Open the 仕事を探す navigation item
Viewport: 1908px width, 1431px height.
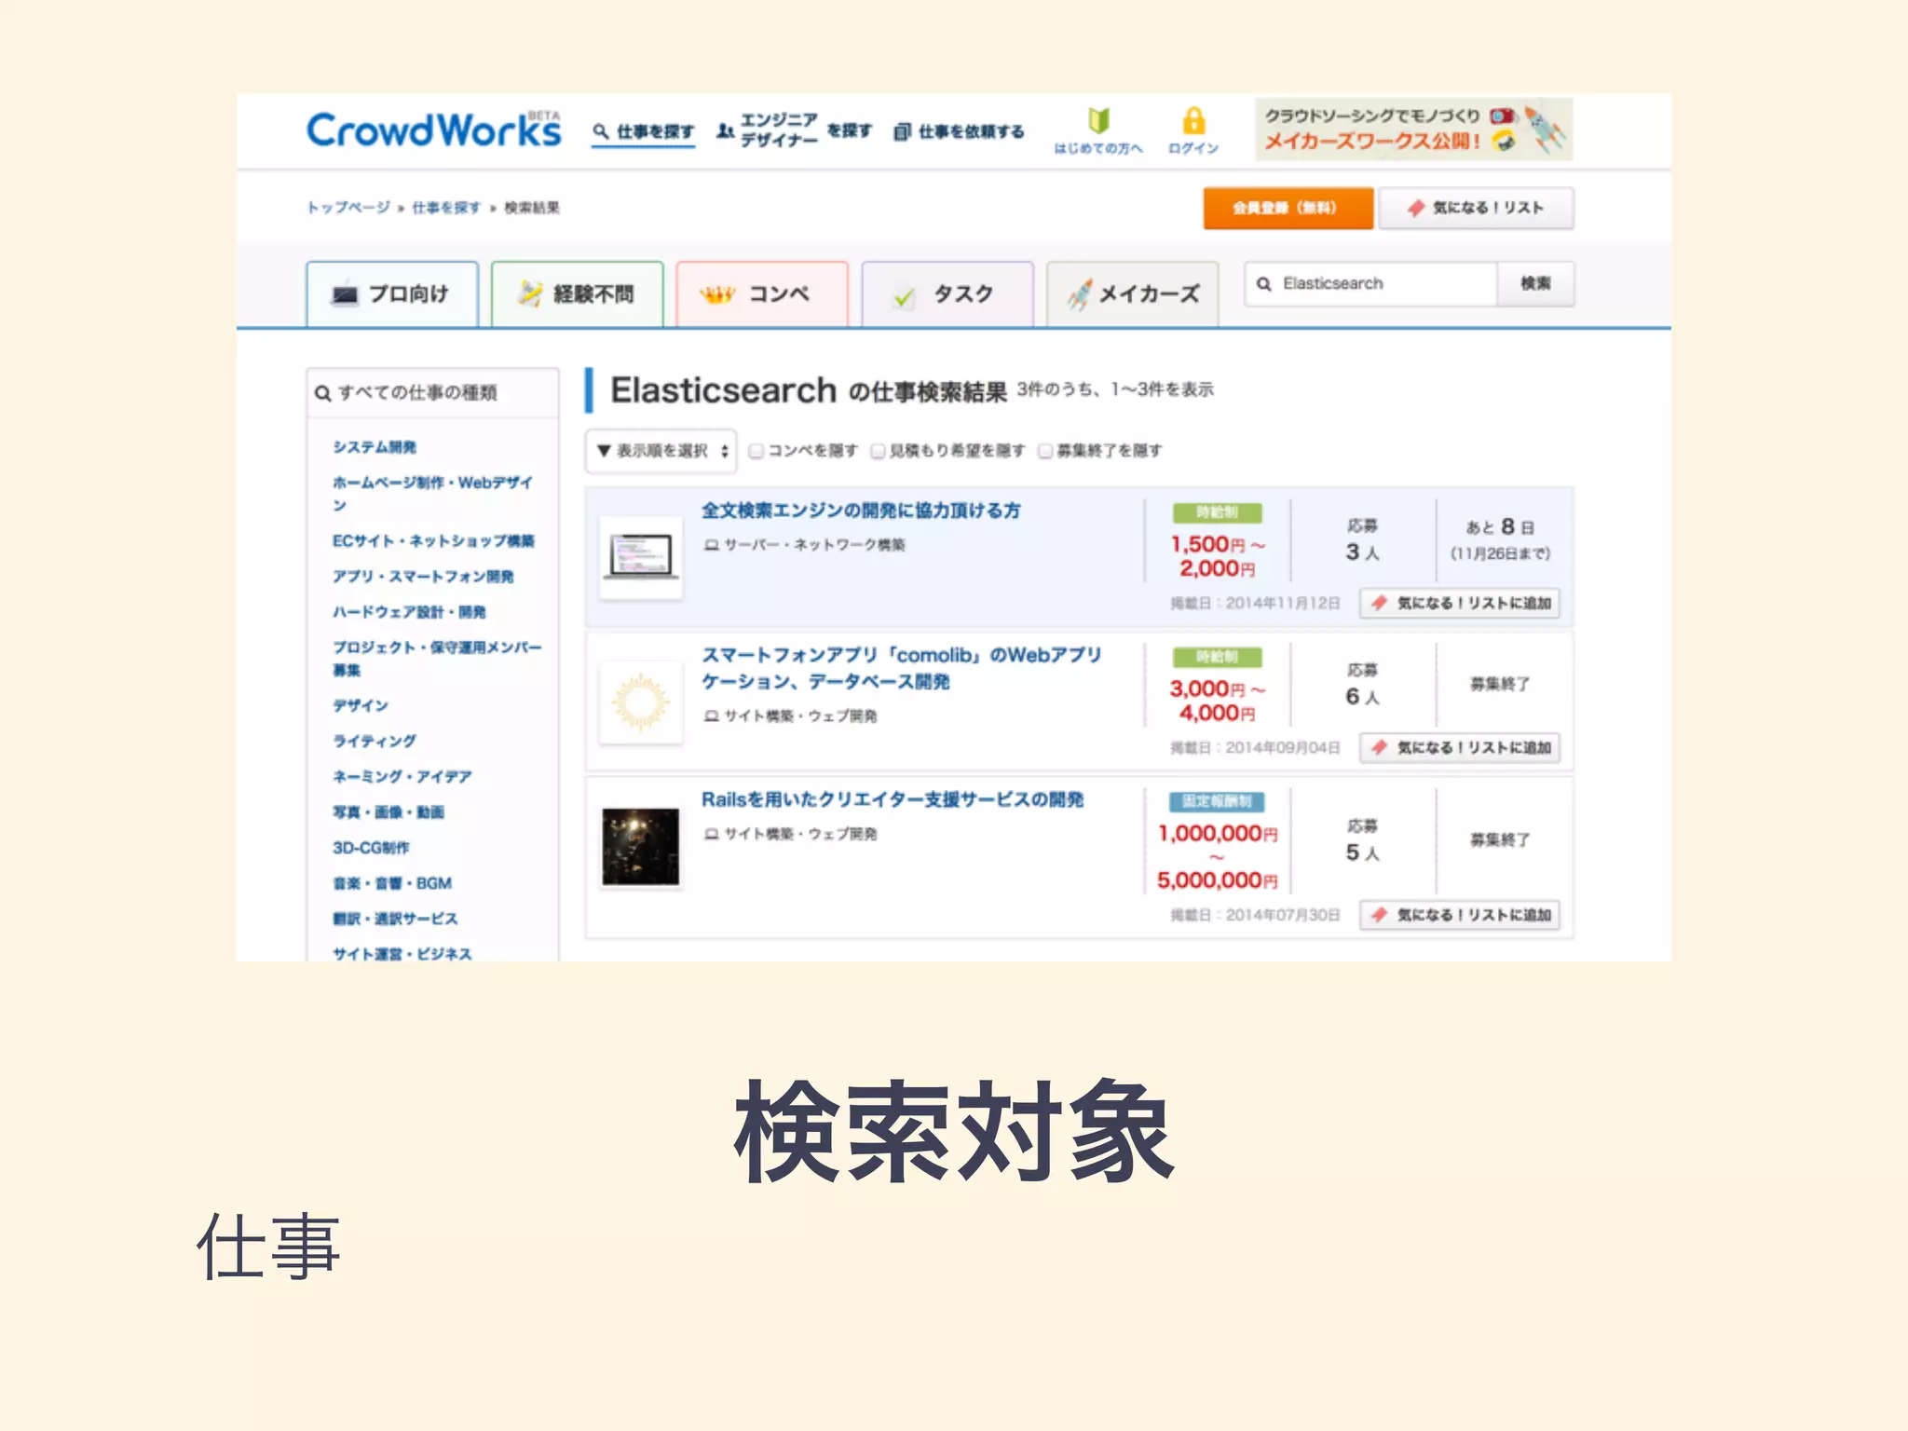(x=644, y=131)
